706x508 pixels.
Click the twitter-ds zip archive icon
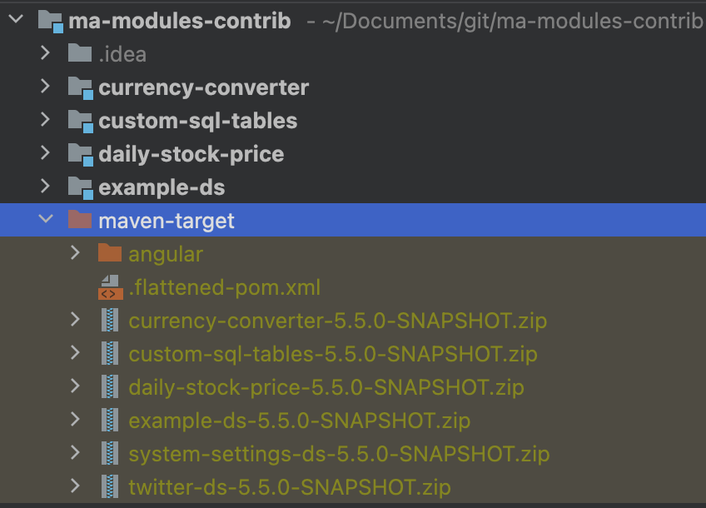pyautogui.click(x=110, y=487)
